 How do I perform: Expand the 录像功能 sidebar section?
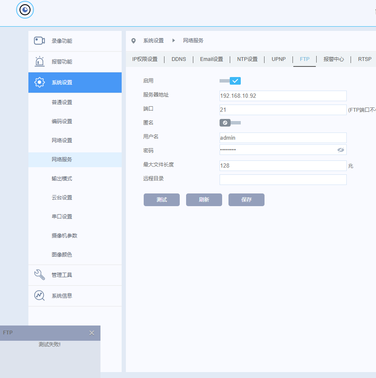pyautogui.click(x=75, y=41)
